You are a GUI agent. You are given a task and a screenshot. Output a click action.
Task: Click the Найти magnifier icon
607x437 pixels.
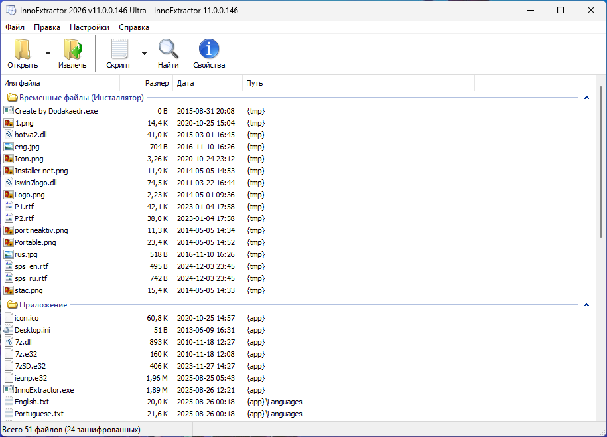pos(168,49)
